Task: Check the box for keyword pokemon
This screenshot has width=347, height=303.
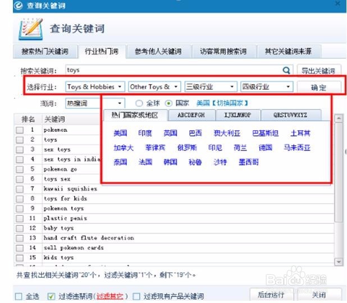Action: click(x=20, y=130)
